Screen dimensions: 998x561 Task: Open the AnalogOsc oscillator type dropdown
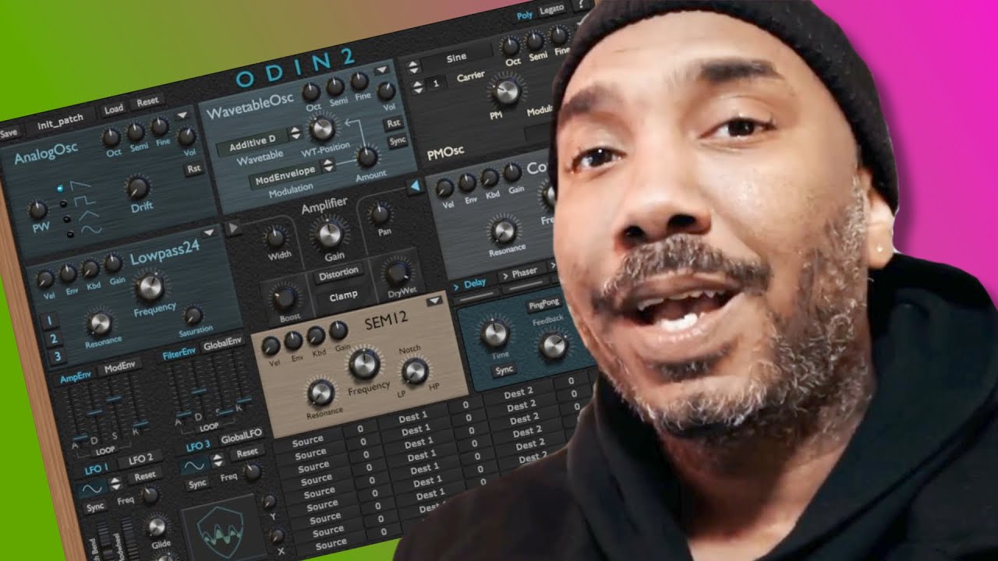click(x=182, y=115)
